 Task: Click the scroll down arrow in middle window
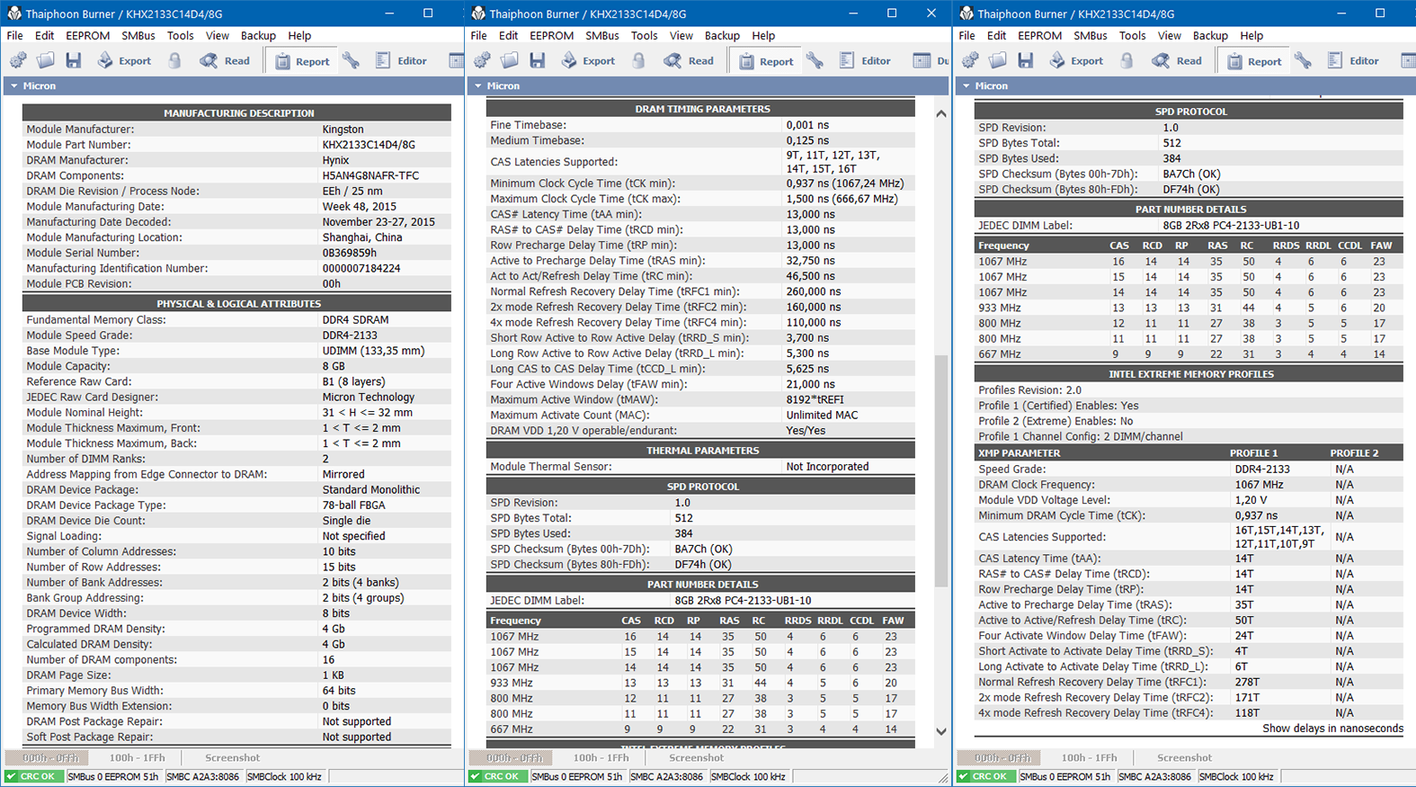coord(941,731)
